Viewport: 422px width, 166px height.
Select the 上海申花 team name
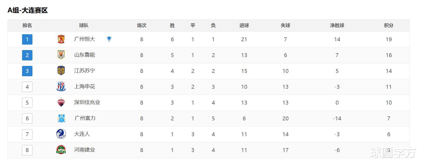click(85, 87)
